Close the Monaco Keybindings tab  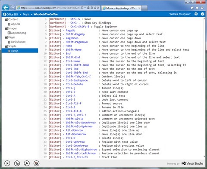139,8
